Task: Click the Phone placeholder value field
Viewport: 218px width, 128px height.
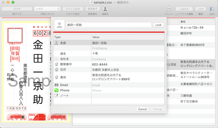Action: point(128,90)
